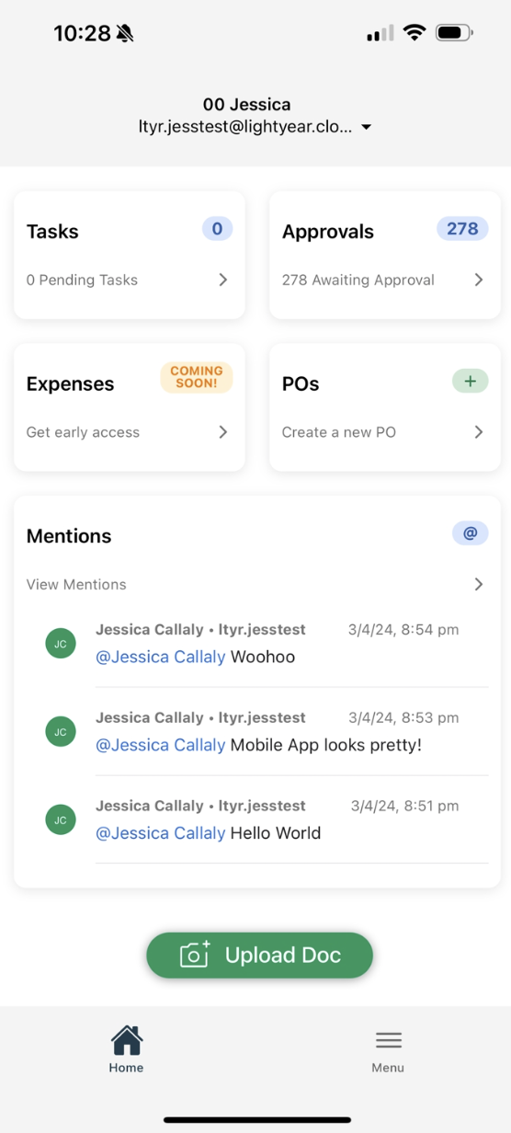
Task: Open the hamburger Menu icon
Action: point(388,1040)
